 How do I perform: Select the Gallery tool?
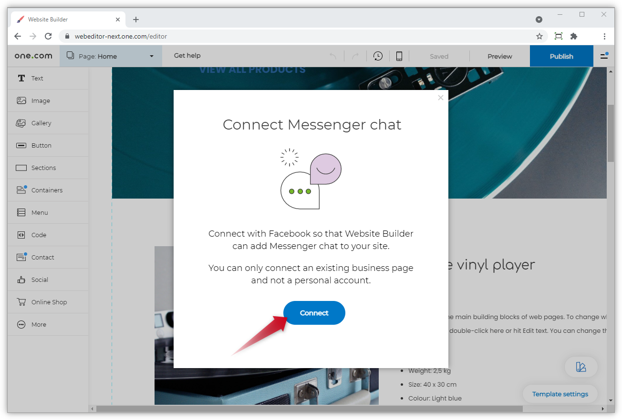41,123
